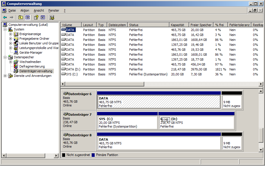Select the DATA partition on Datenträger 8
The width and height of the screenshot is (265, 174).
point(159,143)
